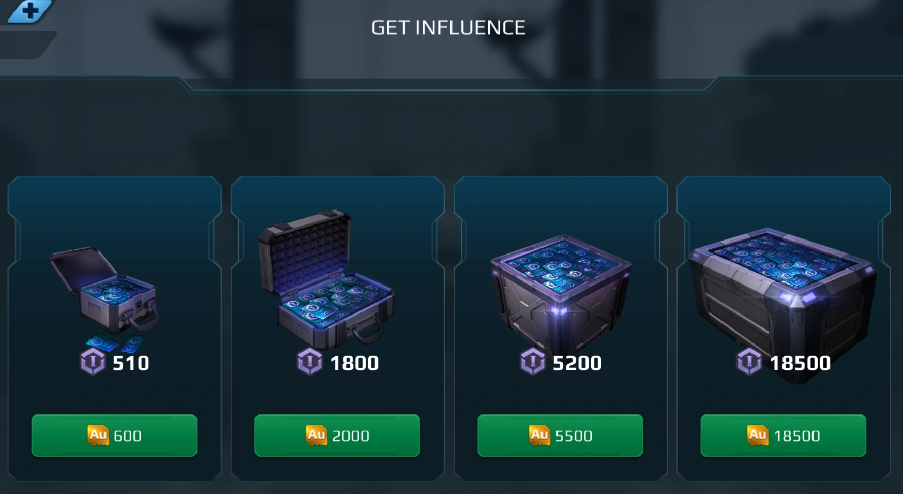Click the blue plus icon top-left
The width and height of the screenshot is (903, 494).
[x=29, y=11]
